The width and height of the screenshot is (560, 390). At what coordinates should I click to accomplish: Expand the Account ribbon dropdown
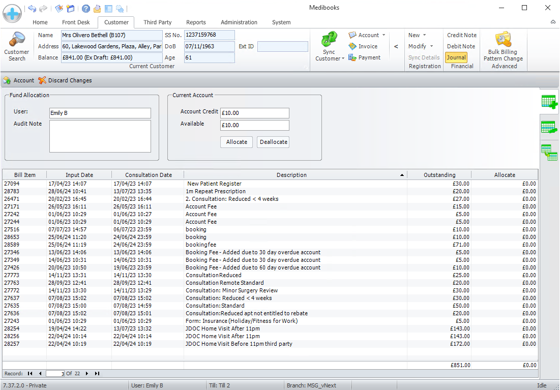[x=384, y=35]
